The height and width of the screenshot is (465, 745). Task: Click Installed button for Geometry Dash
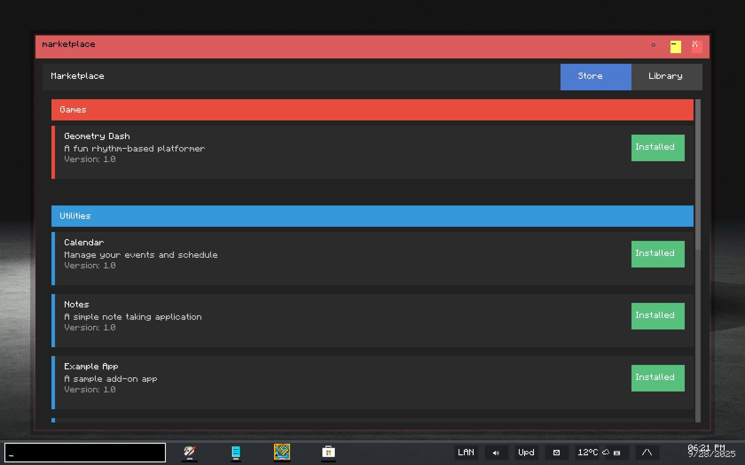[658, 147]
